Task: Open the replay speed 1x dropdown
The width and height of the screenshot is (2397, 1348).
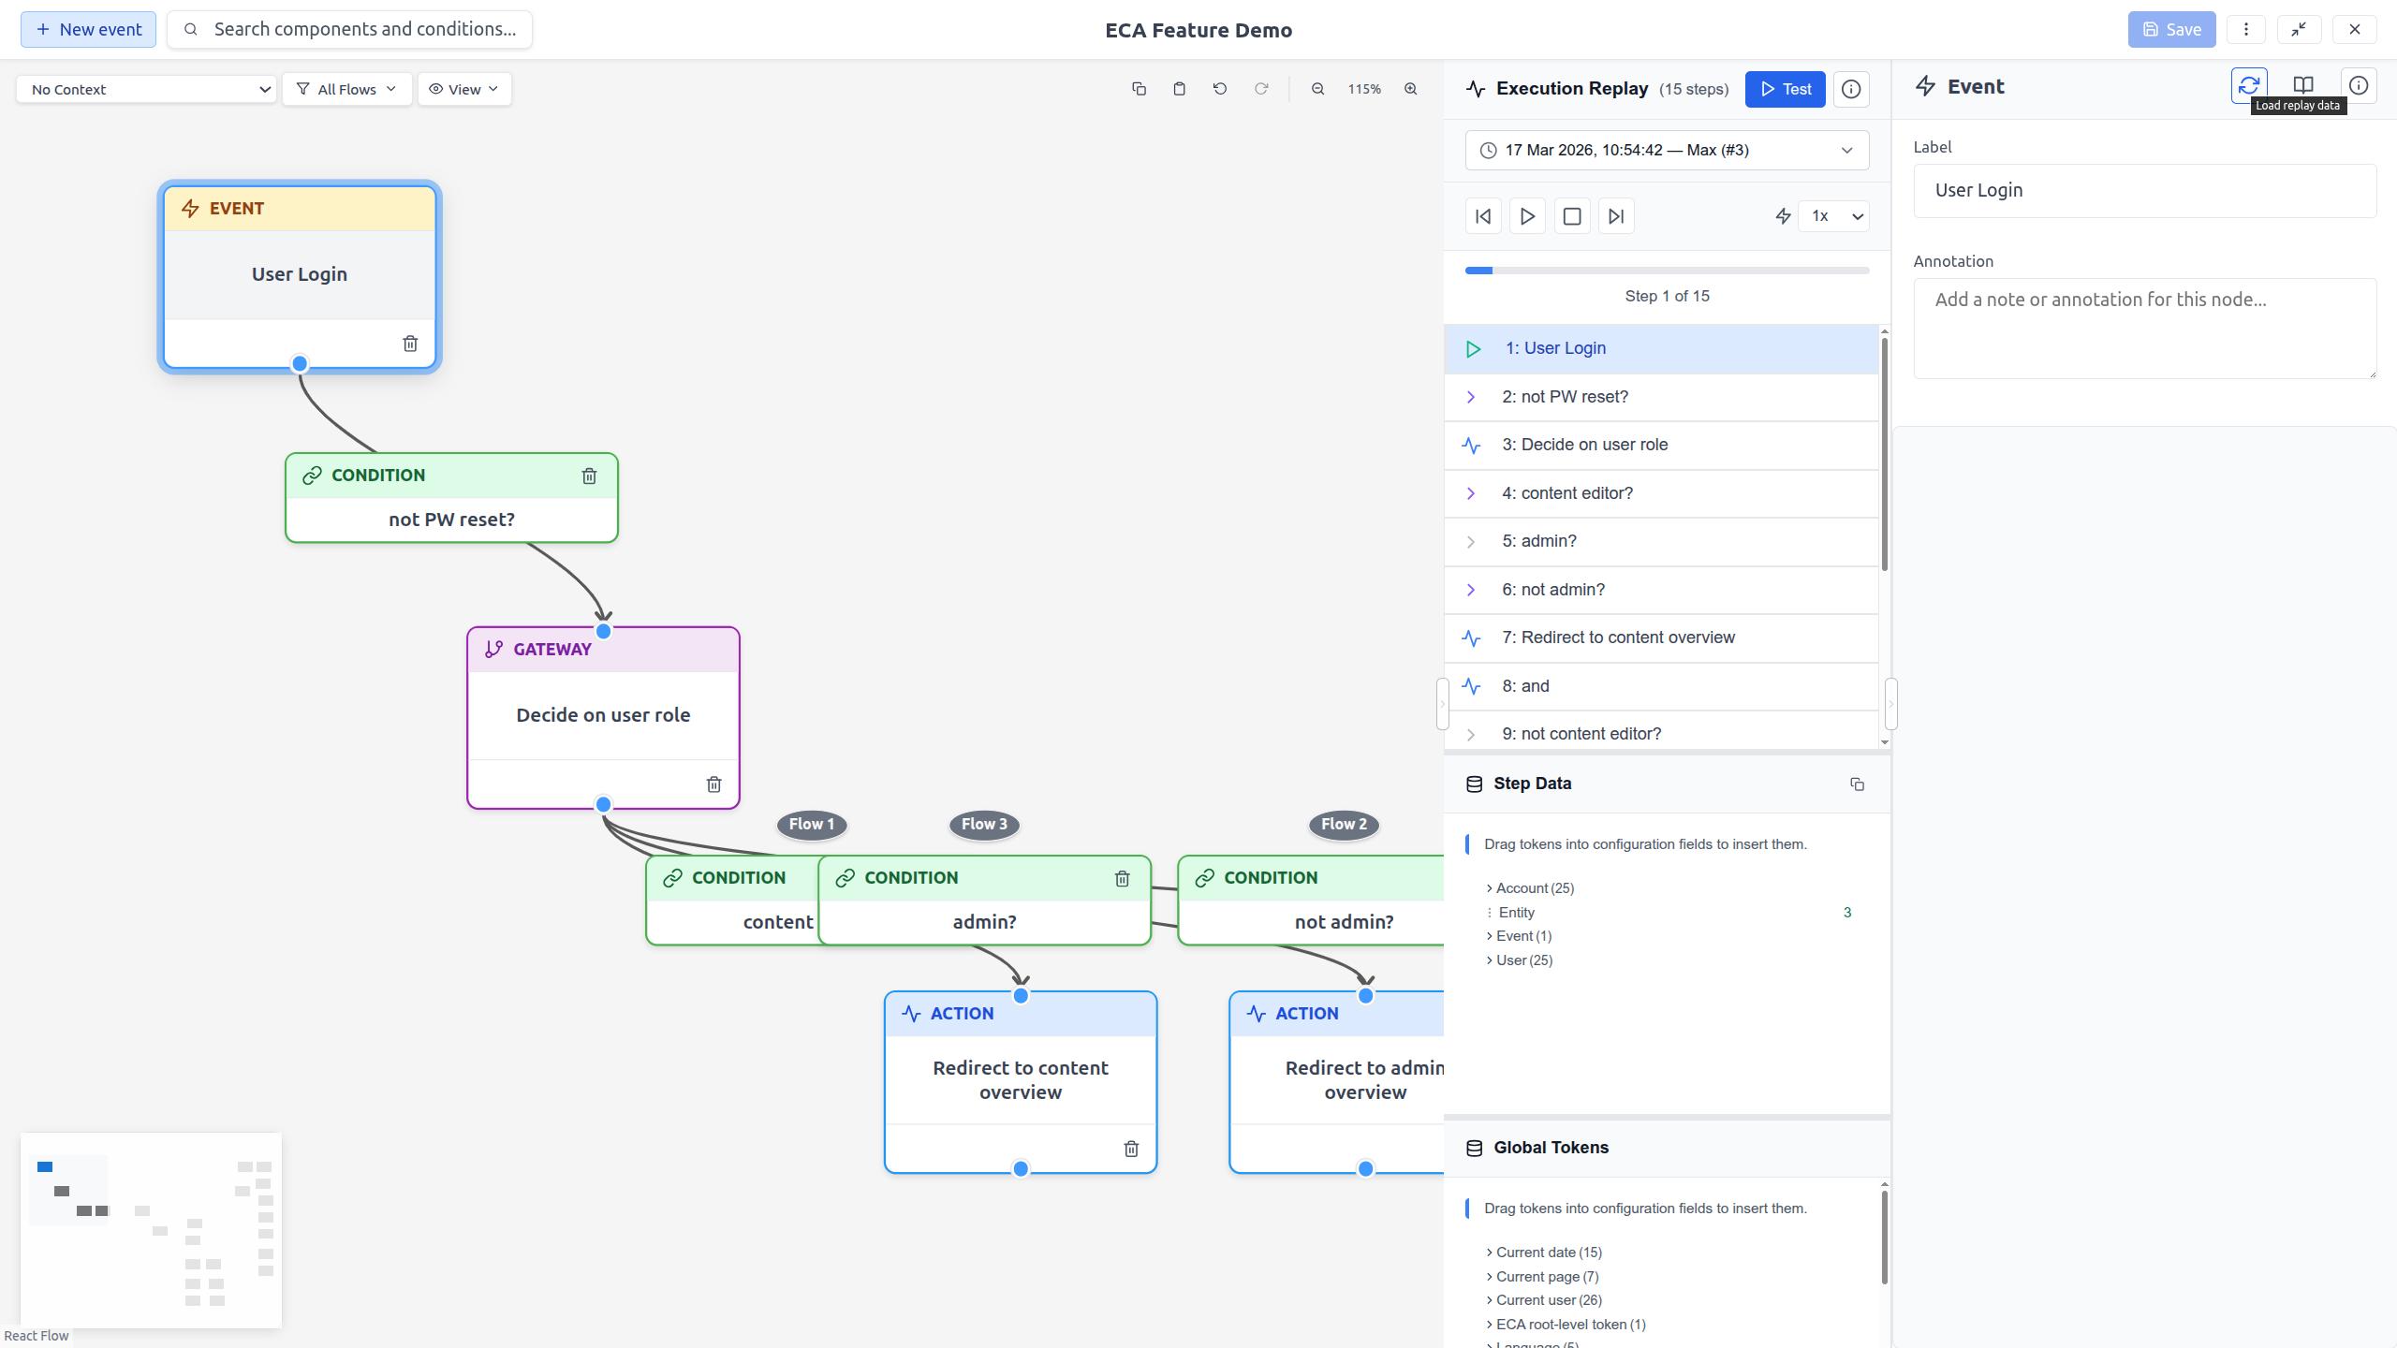Action: click(1832, 216)
